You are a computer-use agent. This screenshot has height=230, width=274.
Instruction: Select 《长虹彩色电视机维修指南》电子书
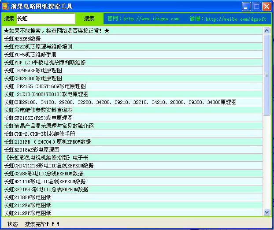[x=132, y=158]
